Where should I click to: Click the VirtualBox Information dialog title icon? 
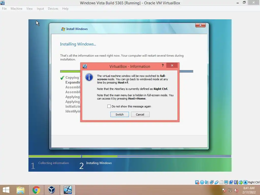coord(85,66)
